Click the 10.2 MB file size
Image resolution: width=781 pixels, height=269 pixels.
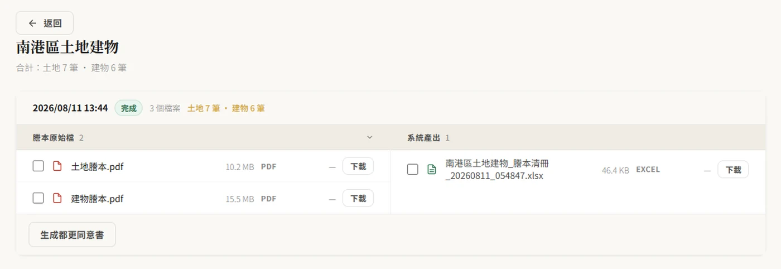tap(240, 167)
